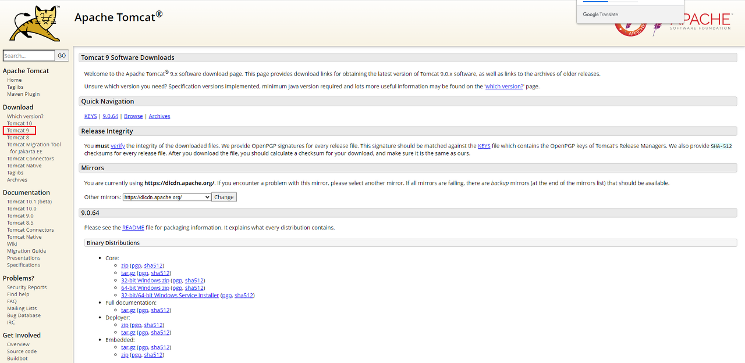Click Archives in Quick Navigation
Viewport: 745px width, 363px height.
coord(159,116)
